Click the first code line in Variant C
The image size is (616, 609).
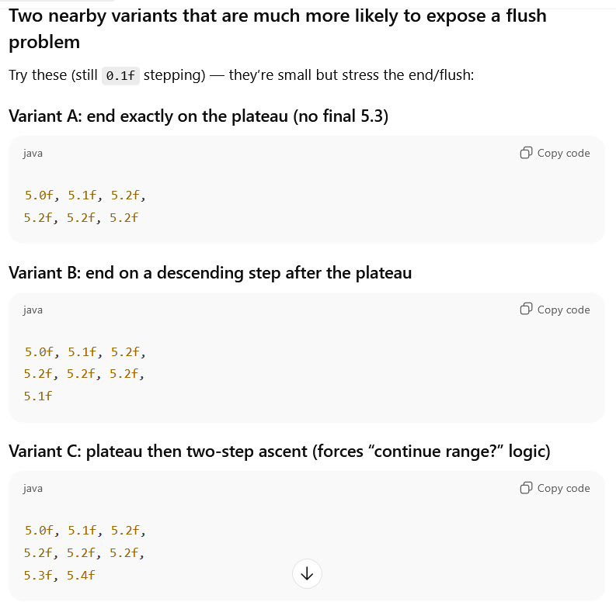tap(85, 531)
